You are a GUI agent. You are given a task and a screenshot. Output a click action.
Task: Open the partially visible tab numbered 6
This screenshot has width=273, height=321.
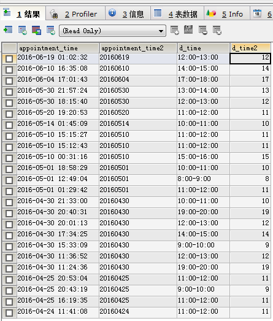click(261, 14)
